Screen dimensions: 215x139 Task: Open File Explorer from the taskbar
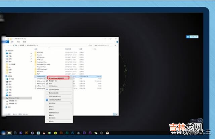coord(10,133)
